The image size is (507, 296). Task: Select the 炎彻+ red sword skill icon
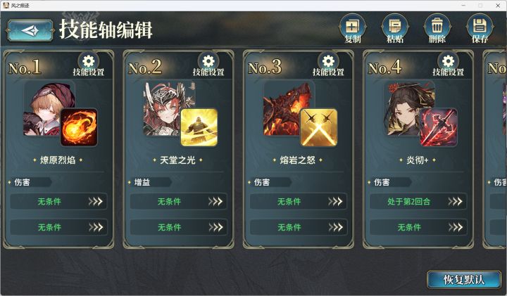[439, 127]
